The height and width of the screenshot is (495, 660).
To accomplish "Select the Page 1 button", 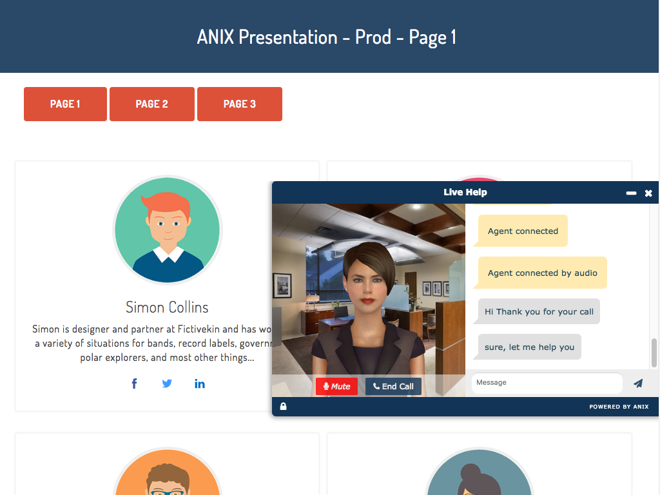I will tap(65, 104).
